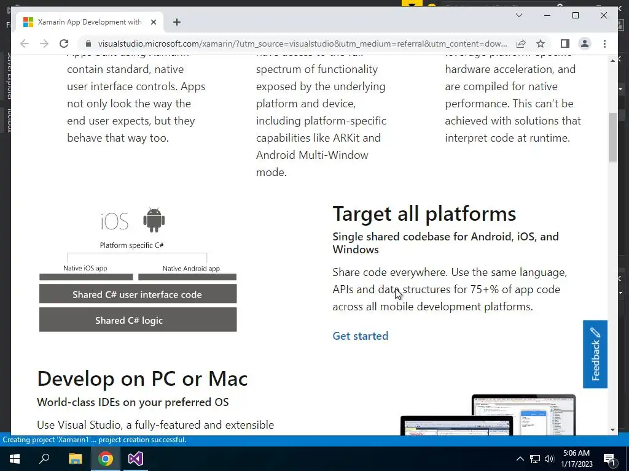The image size is (629, 471).
Task: Click the Visual Studio laptops image
Action: point(488,415)
